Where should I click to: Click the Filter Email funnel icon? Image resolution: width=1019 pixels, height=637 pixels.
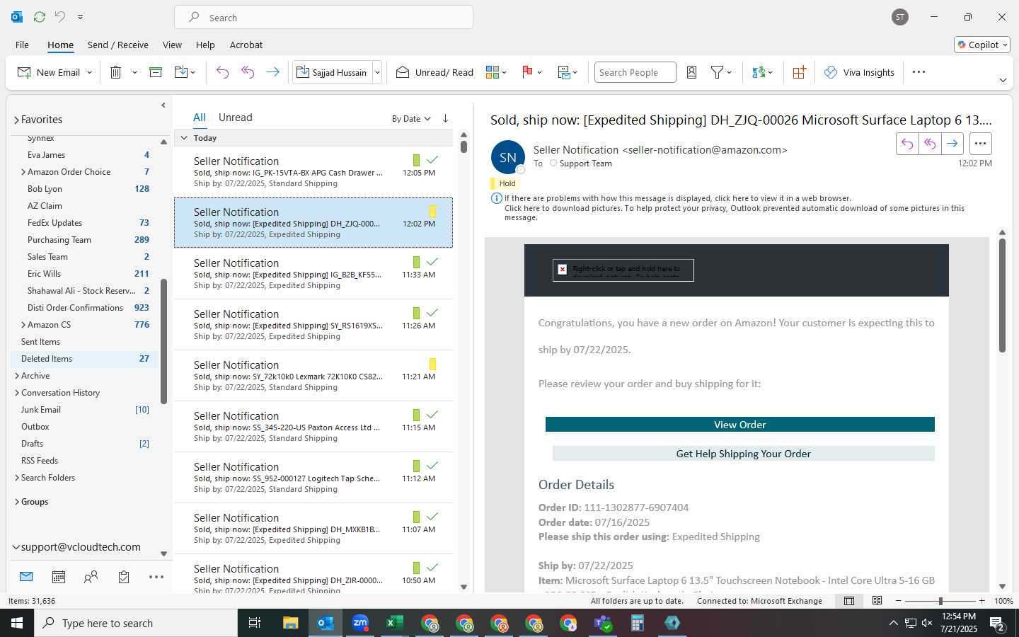pos(717,72)
